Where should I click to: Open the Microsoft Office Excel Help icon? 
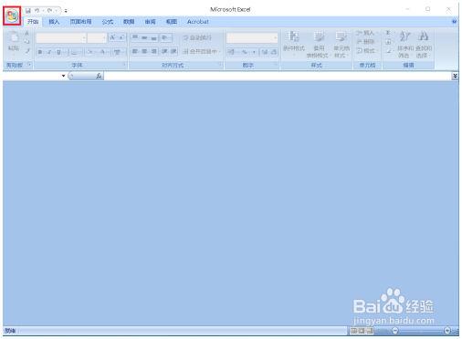[454, 22]
